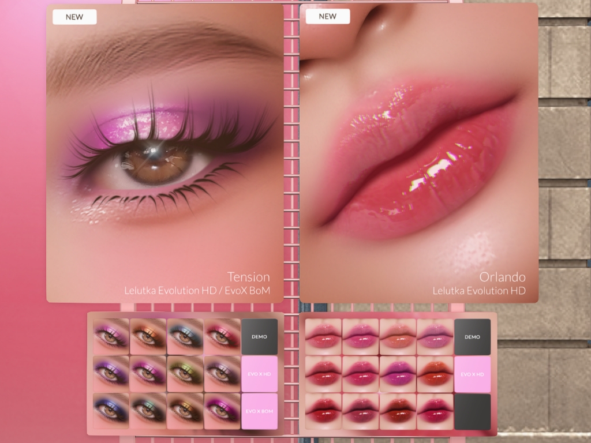
Task: Choose the EVO X BOM option
Action: pos(259,411)
